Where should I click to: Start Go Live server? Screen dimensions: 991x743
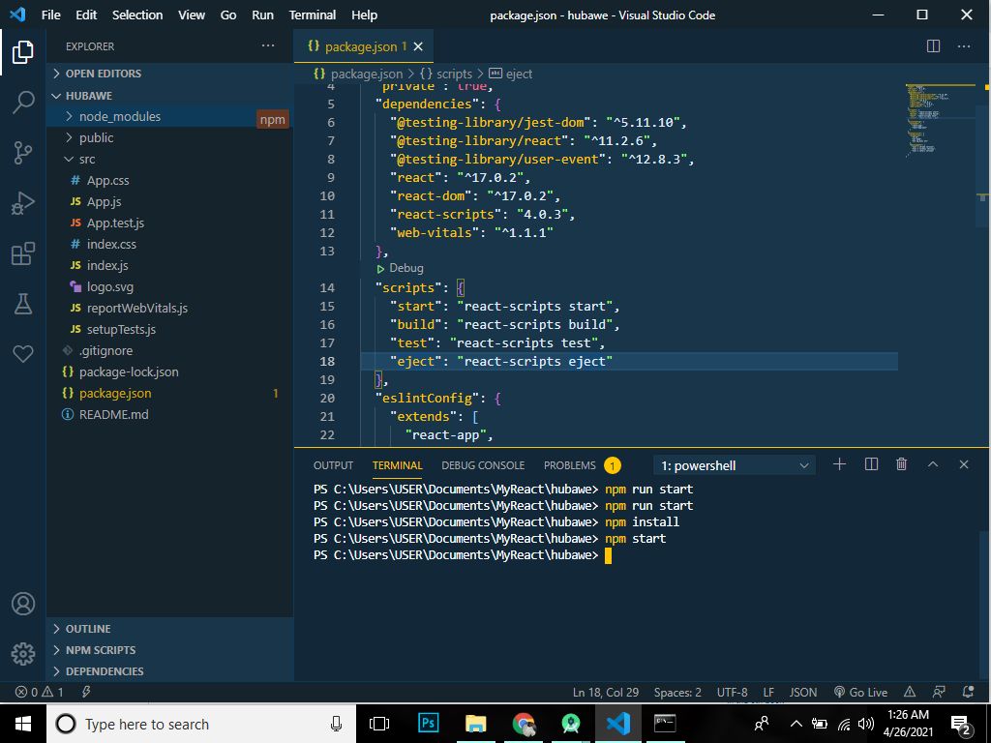[x=860, y=692]
